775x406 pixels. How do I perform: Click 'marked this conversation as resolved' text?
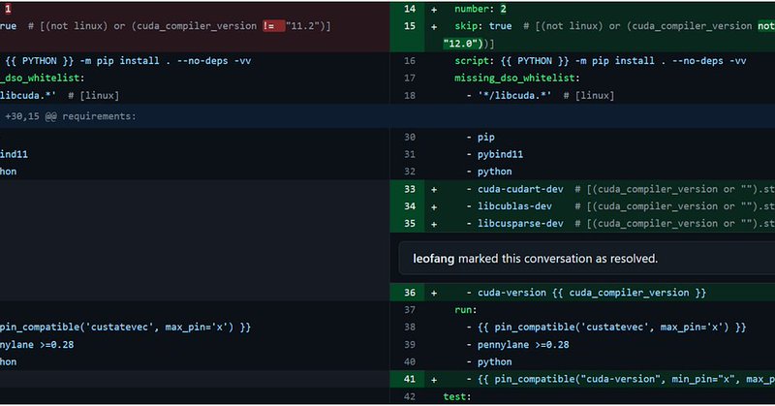tap(558, 259)
